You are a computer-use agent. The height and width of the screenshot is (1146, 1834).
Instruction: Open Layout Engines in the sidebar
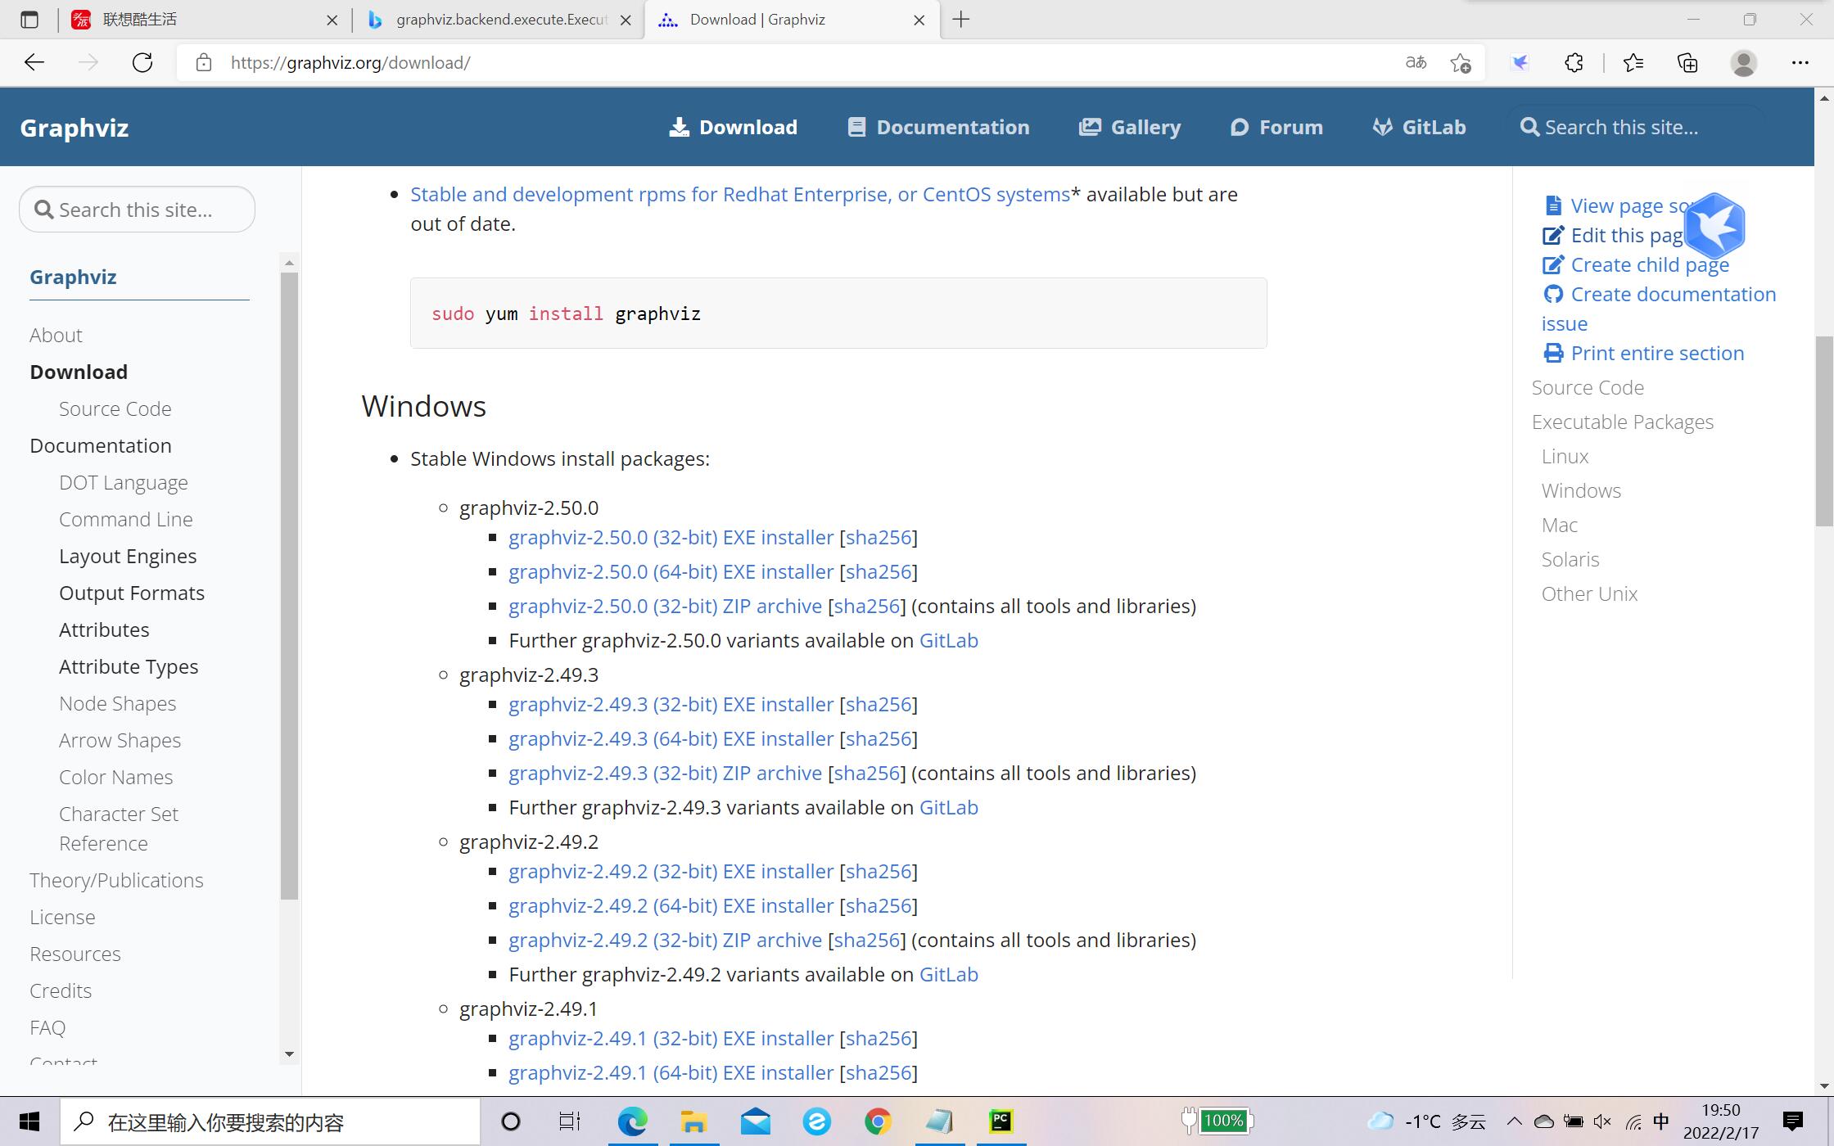[x=128, y=557]
